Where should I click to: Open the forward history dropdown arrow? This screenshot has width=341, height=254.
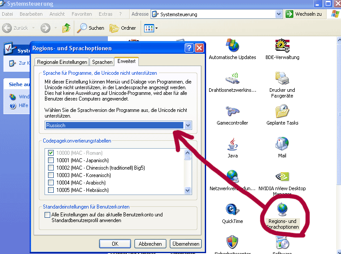[55, 28]
